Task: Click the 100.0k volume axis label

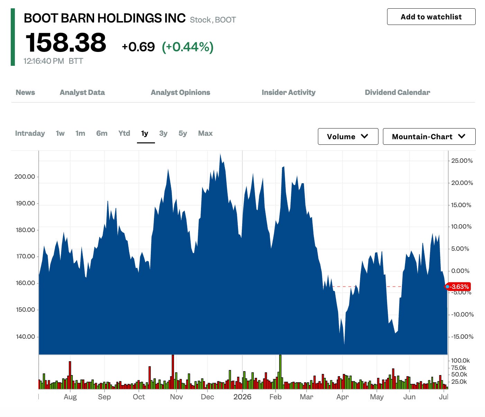Action: point(460,361)
